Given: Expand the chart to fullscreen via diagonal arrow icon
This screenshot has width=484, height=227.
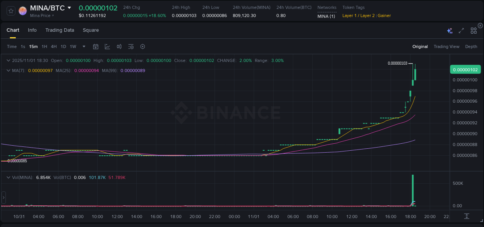Looking at the screenshot, I should (x=461, y=30).
